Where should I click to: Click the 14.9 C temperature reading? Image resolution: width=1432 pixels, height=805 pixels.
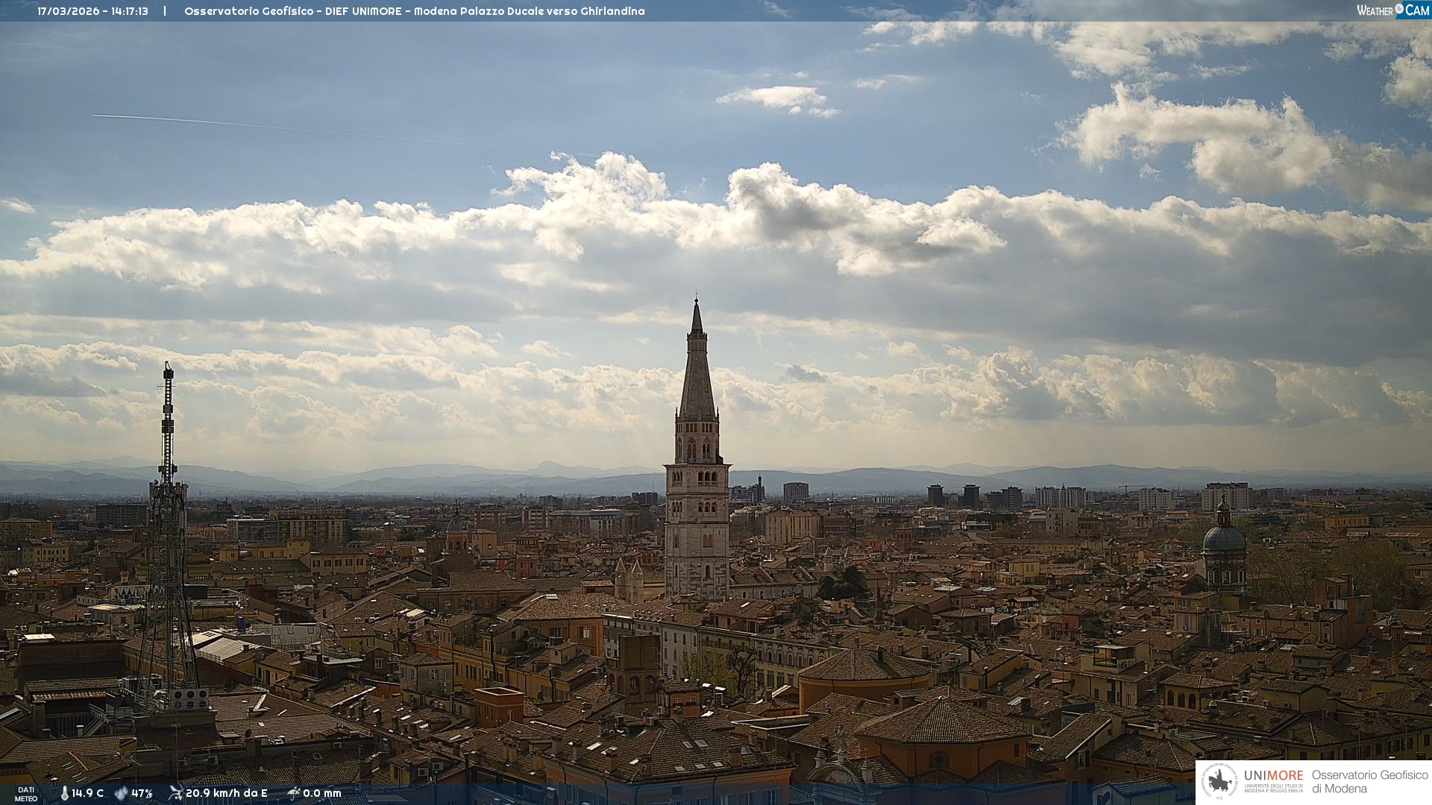tap(88, 793)
